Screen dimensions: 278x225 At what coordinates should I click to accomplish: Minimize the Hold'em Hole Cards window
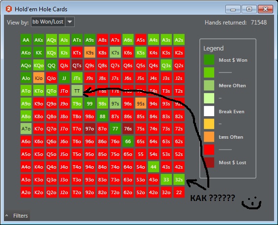[233, 9]
